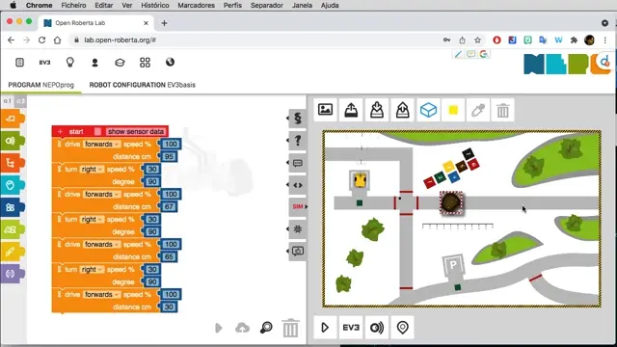Viewport: 617px width, 347px height.
Task: Click the simulation trash delete icon
Action: click(503, 110)
